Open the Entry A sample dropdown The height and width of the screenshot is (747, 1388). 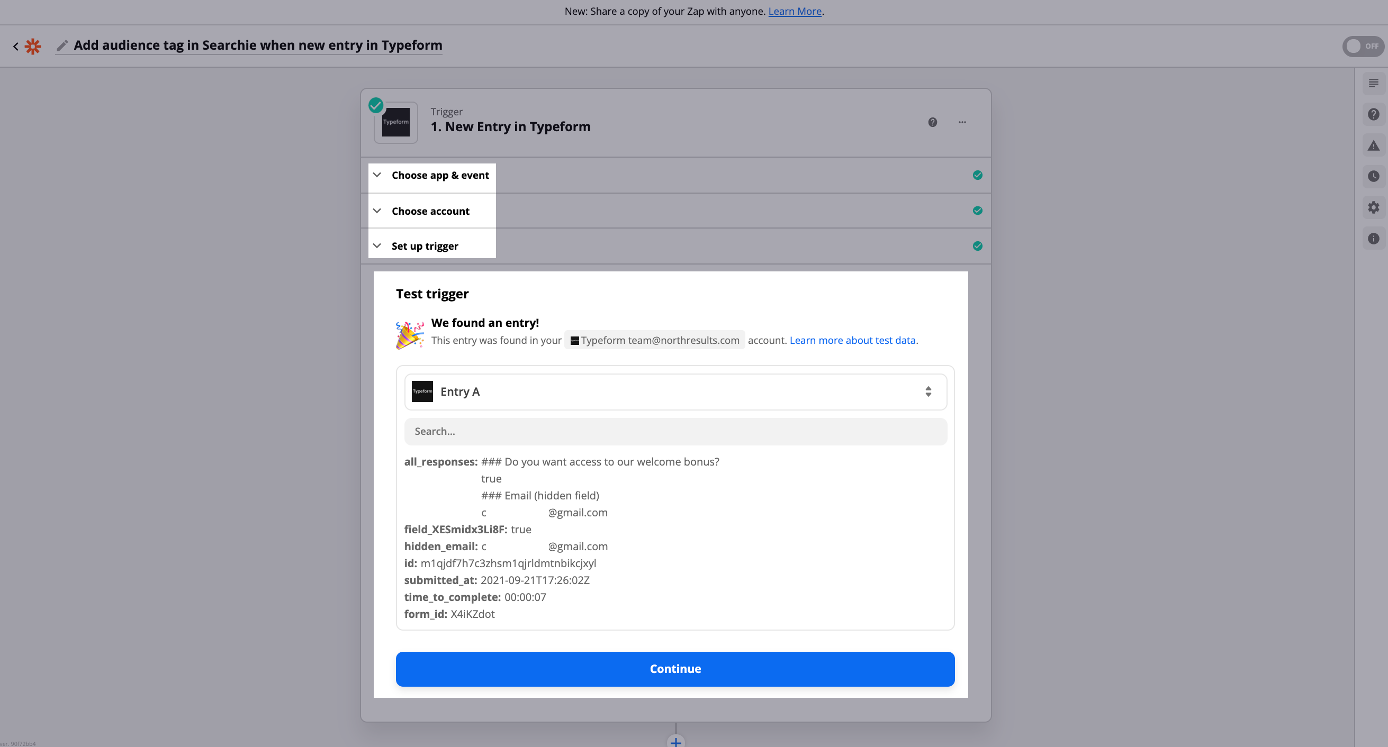pos(675,392)
